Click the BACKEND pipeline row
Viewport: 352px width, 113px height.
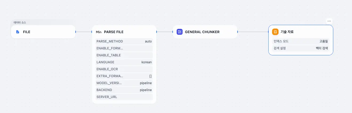[124, 90]
